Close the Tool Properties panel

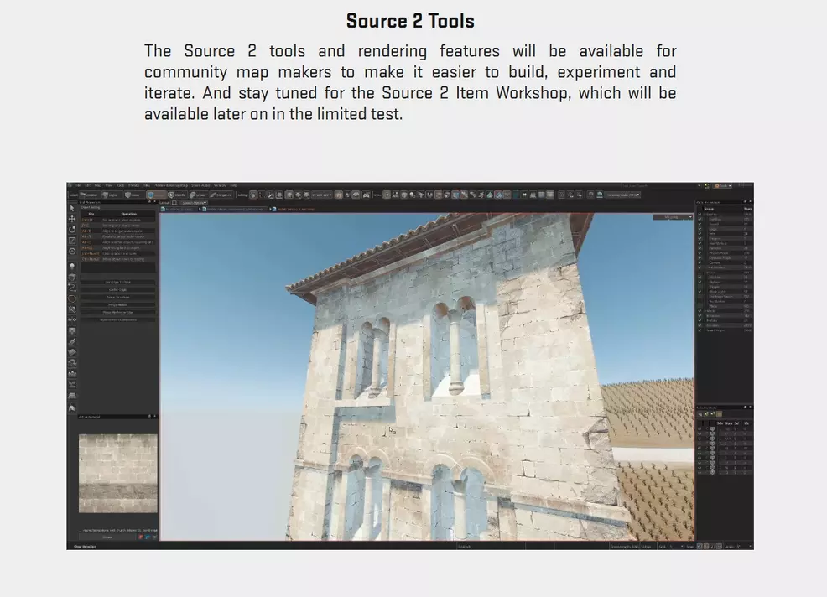point(154,201)
